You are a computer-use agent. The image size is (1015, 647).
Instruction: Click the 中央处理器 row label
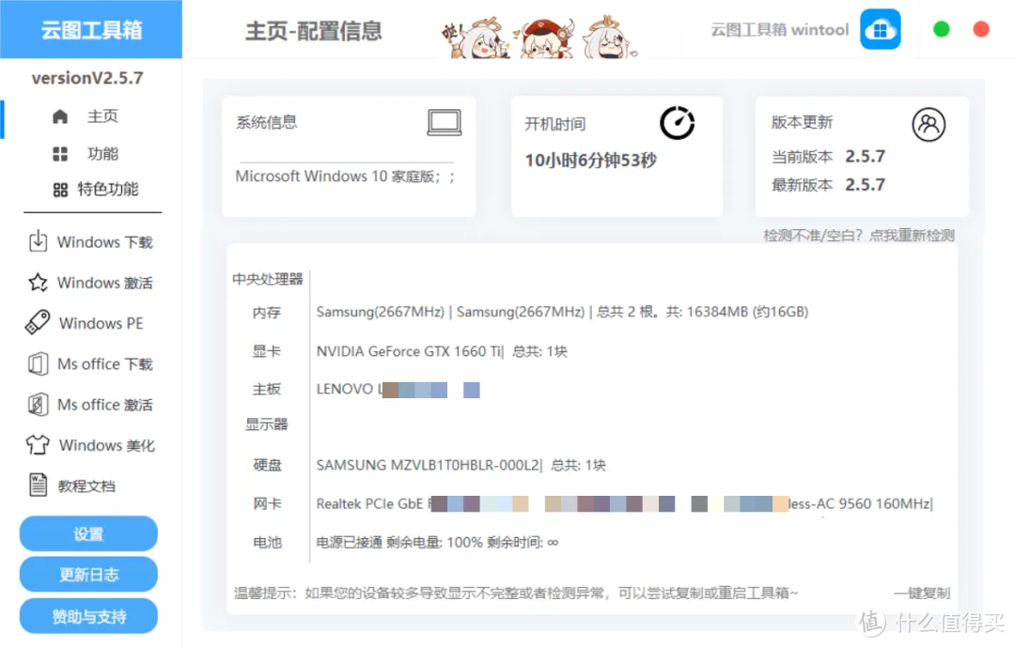pos(267,279)
